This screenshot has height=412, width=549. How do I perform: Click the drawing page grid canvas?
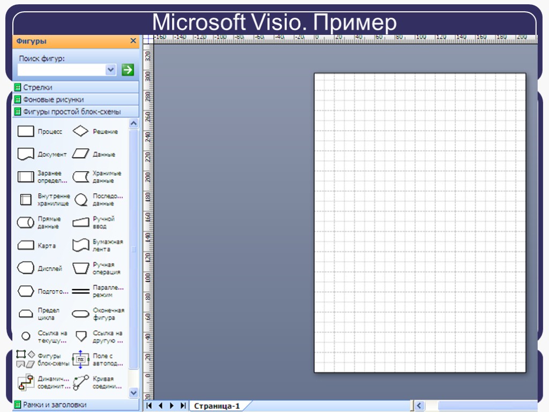pyautogui.click(x=420, y=223)
